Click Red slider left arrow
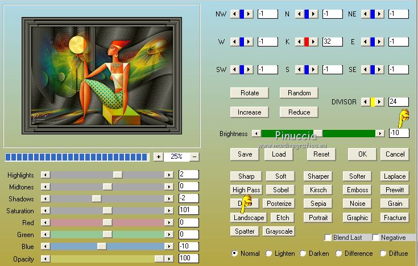This screenshot has width=418, height=266. (x=45, y=222)
